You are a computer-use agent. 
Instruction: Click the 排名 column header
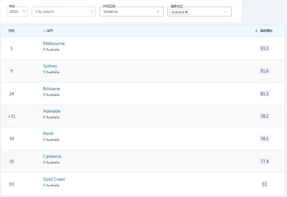click(12, 31)
